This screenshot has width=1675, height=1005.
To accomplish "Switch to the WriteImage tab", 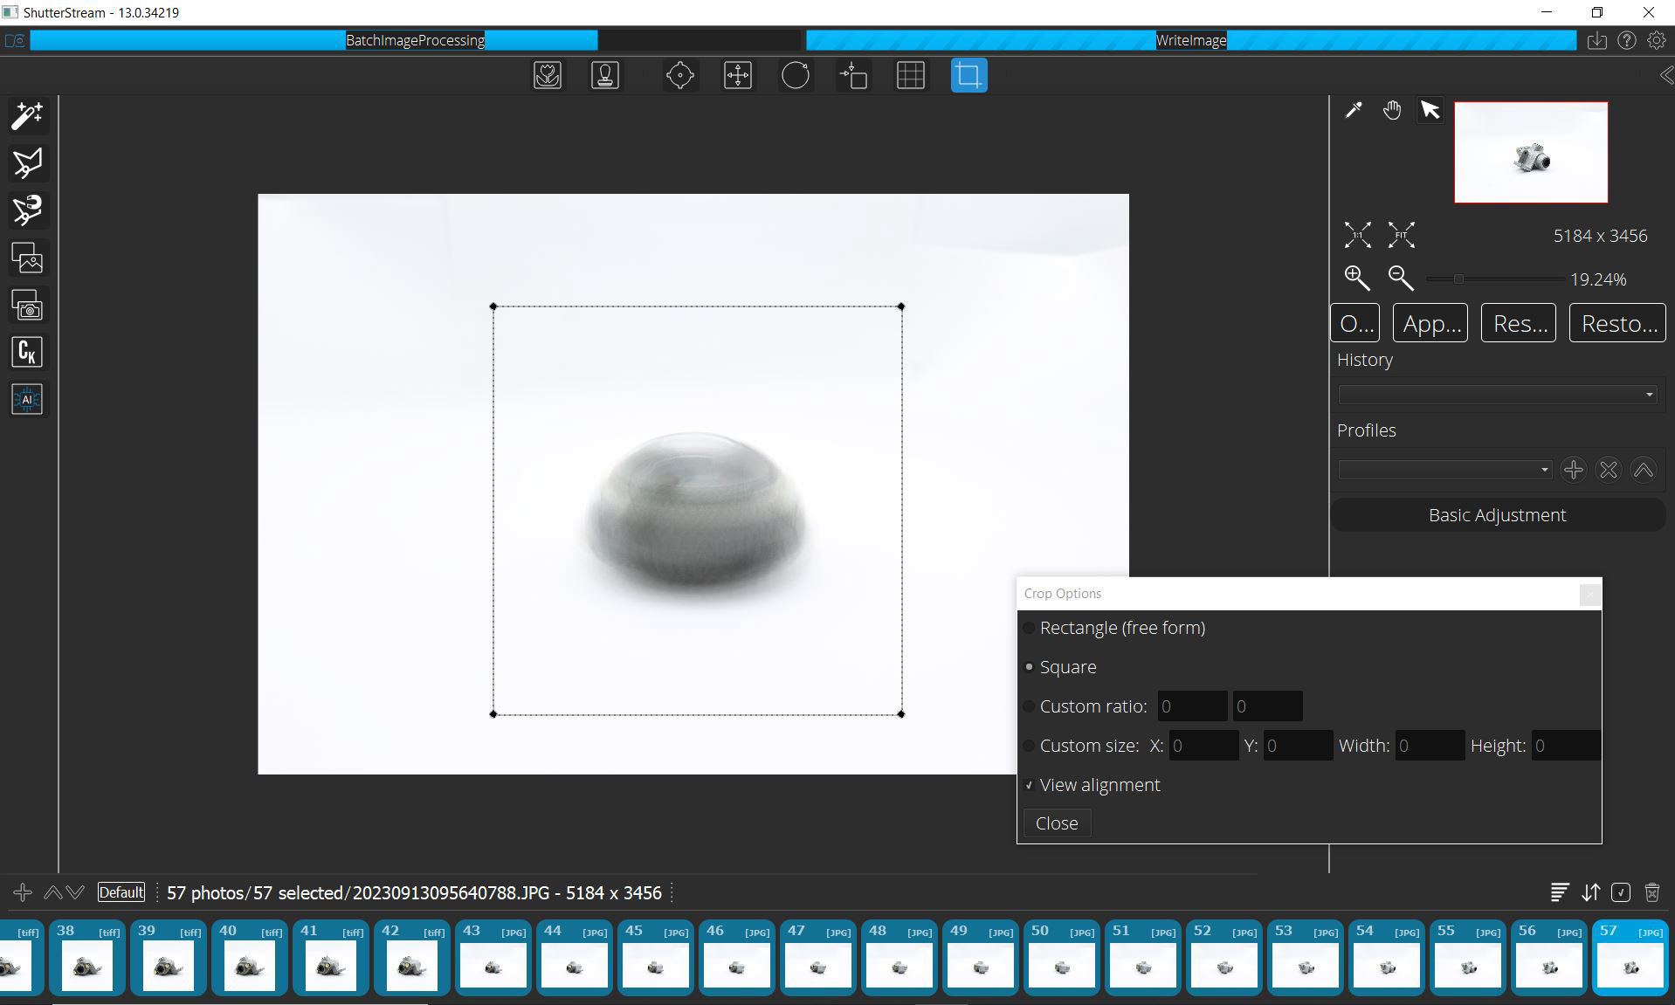I will coord(1191,40).
